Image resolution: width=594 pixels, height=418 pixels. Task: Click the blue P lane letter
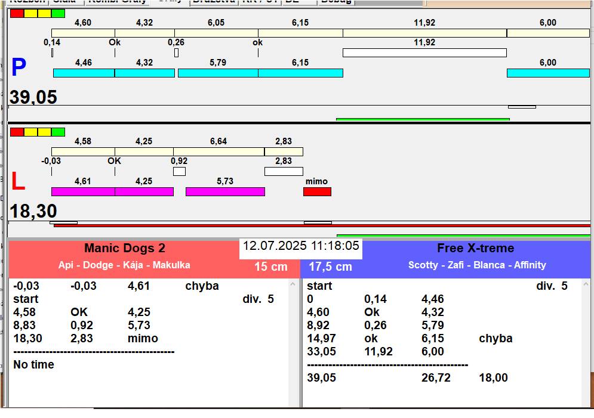click(19, 69)
